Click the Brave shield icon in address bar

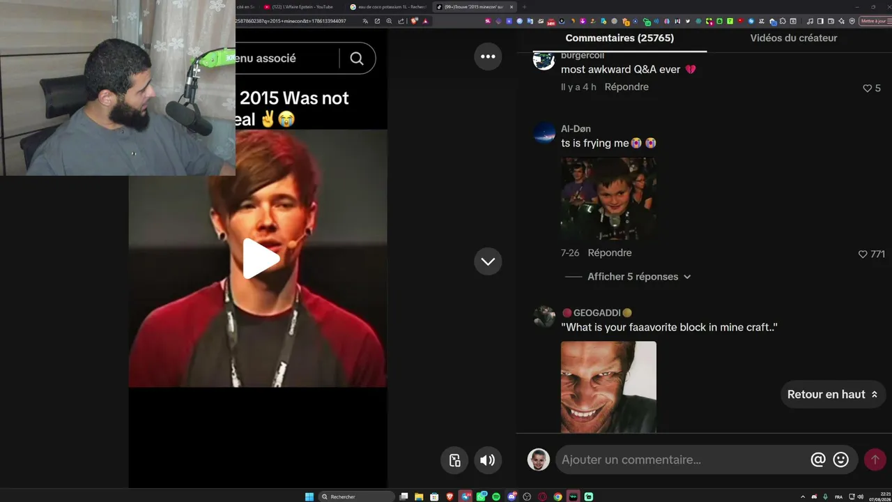[x=415, y=21]
